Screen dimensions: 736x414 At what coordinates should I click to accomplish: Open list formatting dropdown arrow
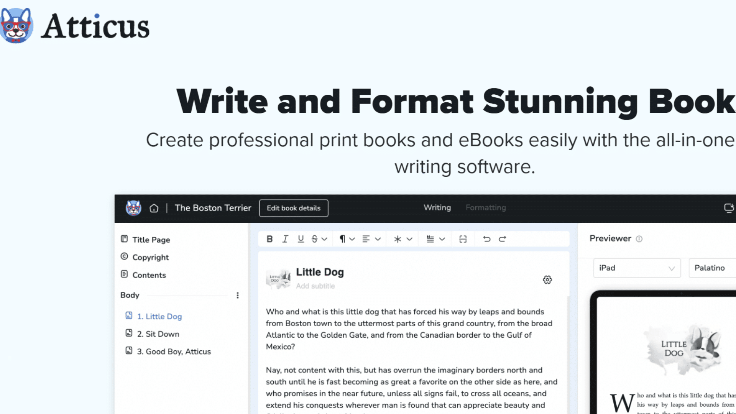tap(442, 239)
